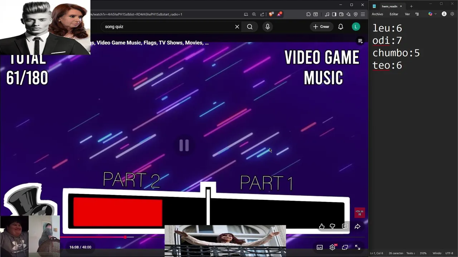Start voice search with the microphone icon
The height and width of the screenshot is (257, 458).
(268, 27)
